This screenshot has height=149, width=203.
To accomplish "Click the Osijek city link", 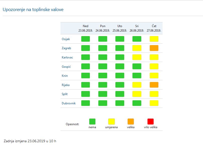I will [66, 39].
